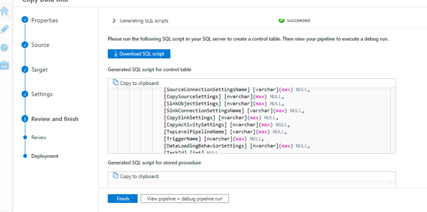Click the [DataLoadingBehaviorSettings] script line

237,146
